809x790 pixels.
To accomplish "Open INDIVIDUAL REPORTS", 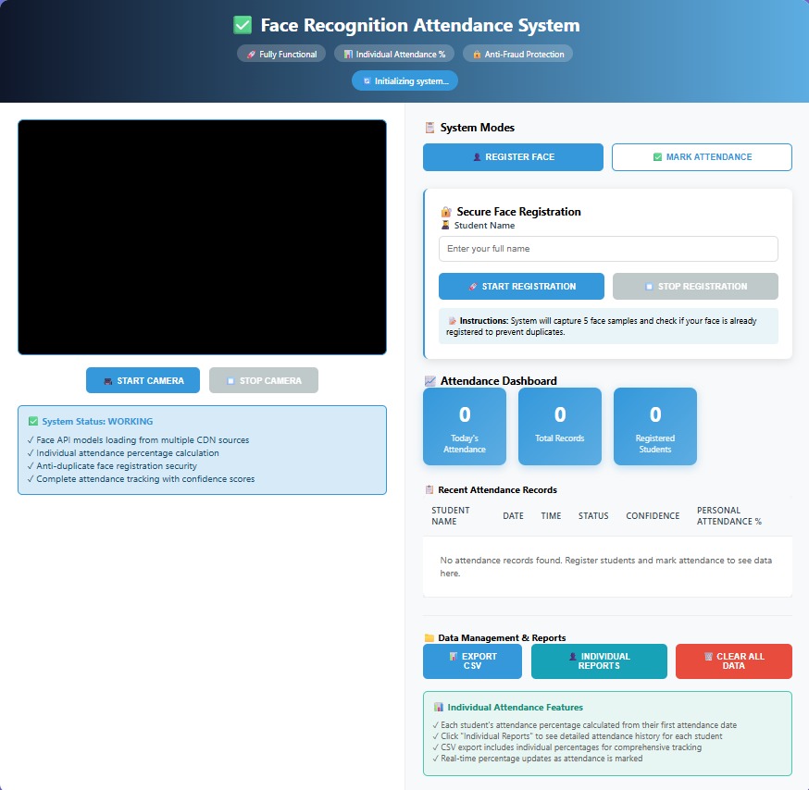I will tap(599, 661).
